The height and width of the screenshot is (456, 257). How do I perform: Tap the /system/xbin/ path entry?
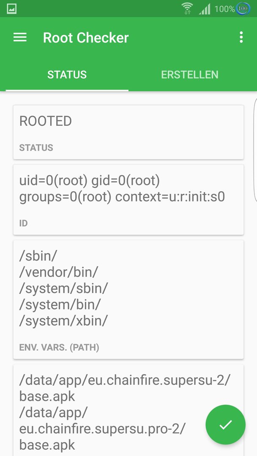(x=63, y=321)
